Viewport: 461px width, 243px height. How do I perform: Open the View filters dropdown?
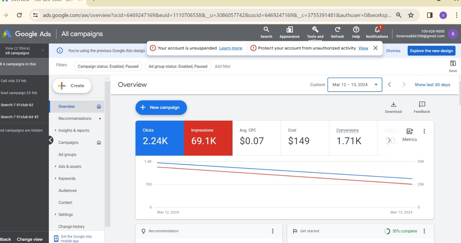click(x=24, y=51)
